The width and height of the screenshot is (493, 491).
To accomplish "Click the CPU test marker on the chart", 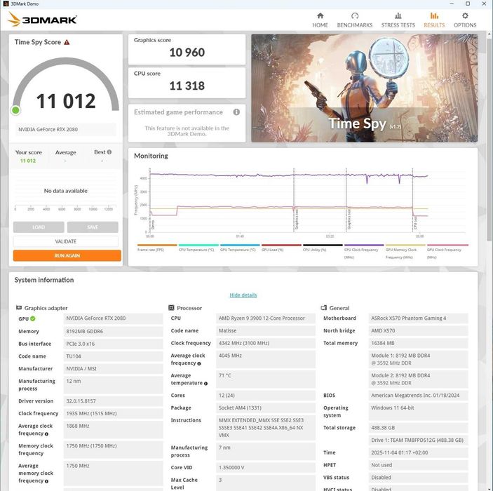I will click(415, 222).
